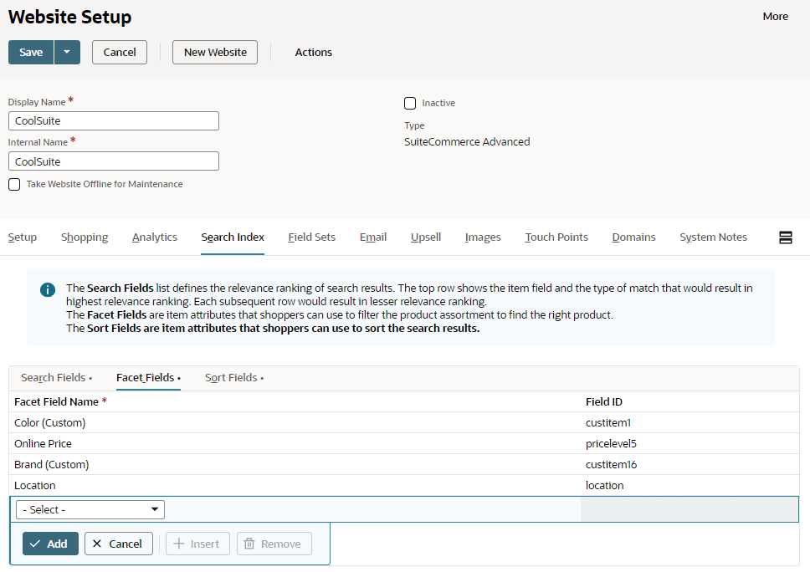Click the blue info icon in the notice
The height and width of the screenshot is (572, 810).
click(x=48, y=289)
